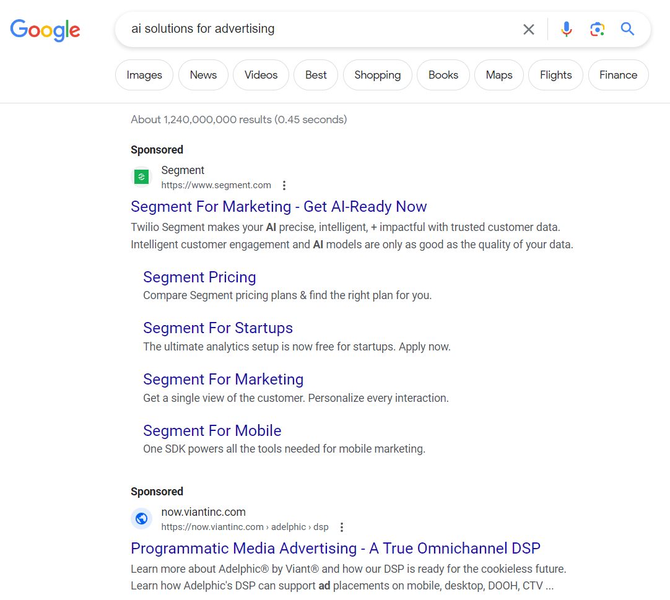
Task: Click the green Segment favicon
Action: (142, 177)
